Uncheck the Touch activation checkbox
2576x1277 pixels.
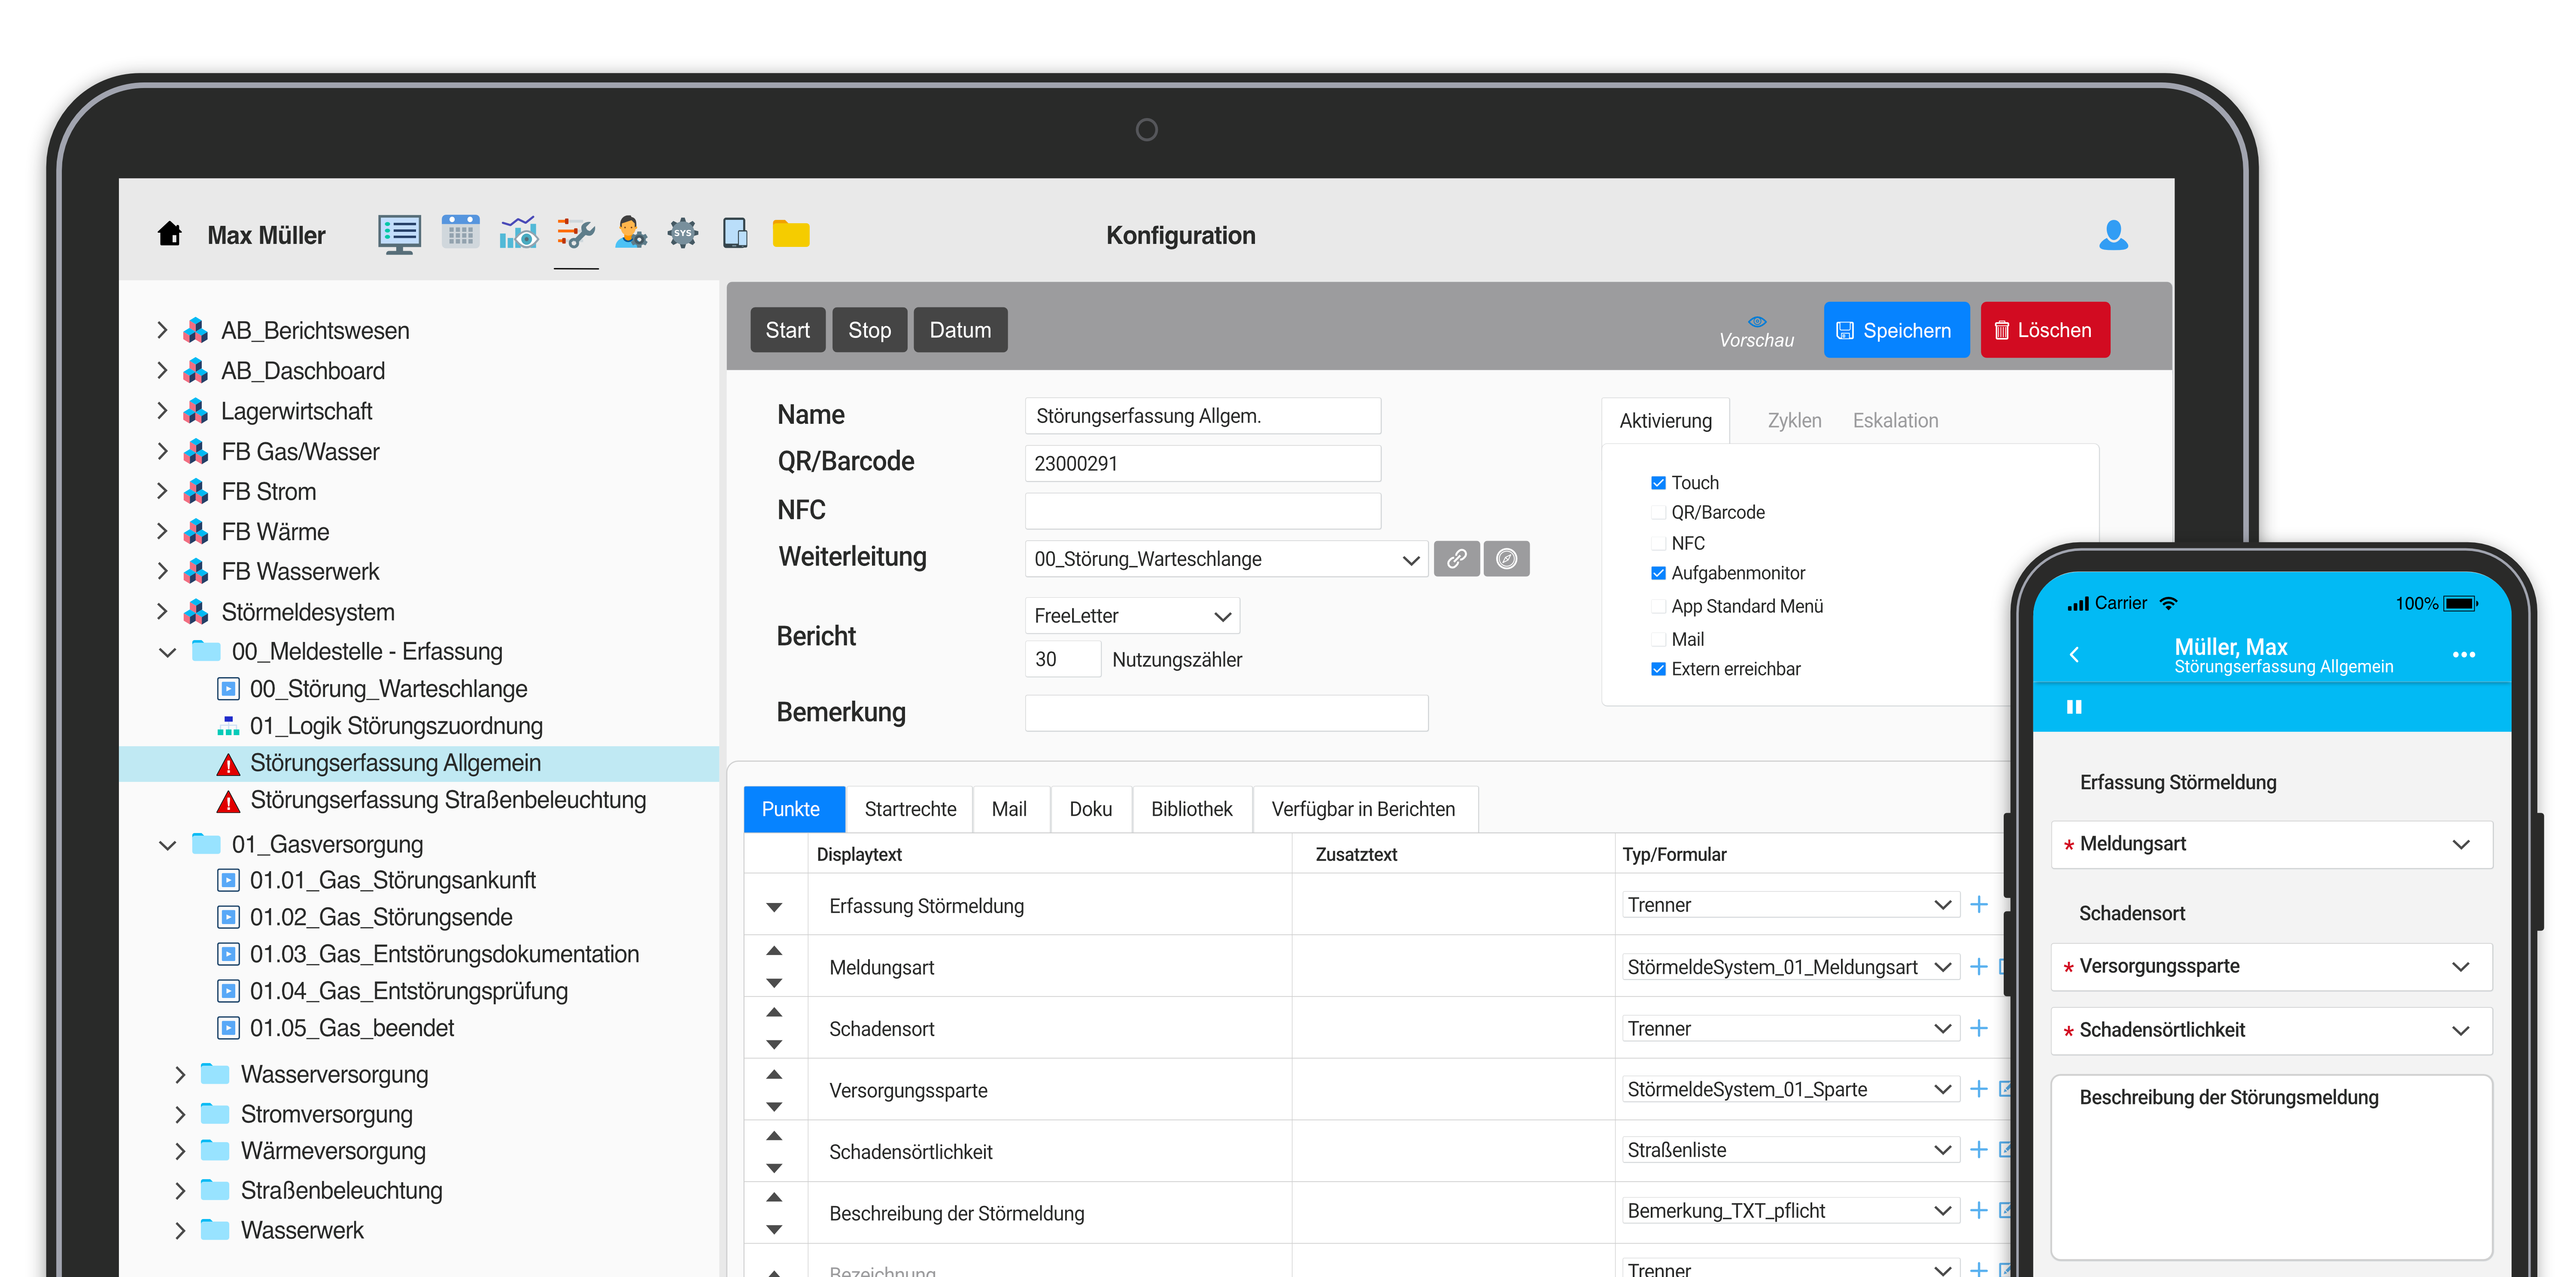(1658, 483)
